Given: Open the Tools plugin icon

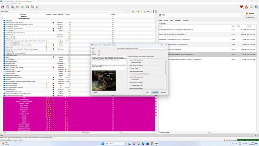Looking at the screenshot, I should click(x=32, y=7).
